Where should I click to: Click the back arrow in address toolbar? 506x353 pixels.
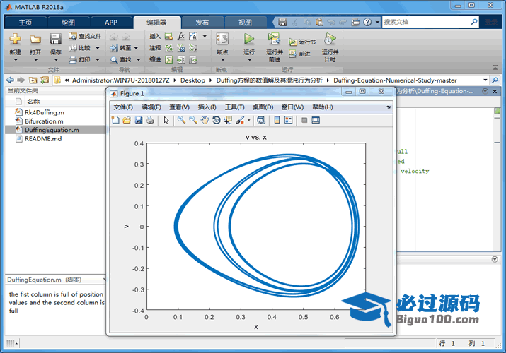10,80
